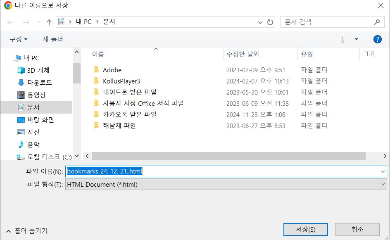
Task: Open the view options dropdown arrow
Action: click(356, 39)
